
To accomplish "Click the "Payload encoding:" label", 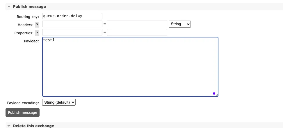I will click(23, 103).
